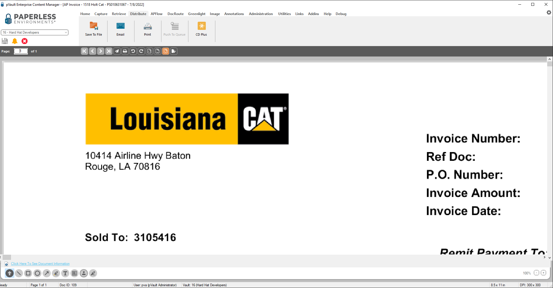This screenshot has height=288, width=553.
Task: Click the orange notification bell icon
Action: [15, 41]
